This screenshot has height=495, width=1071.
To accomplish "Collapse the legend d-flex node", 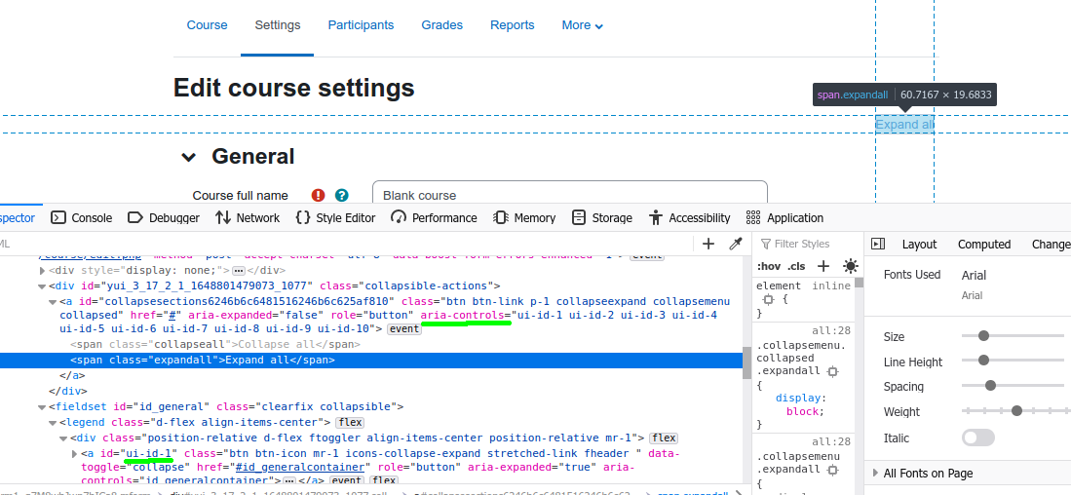I will 54,423.
